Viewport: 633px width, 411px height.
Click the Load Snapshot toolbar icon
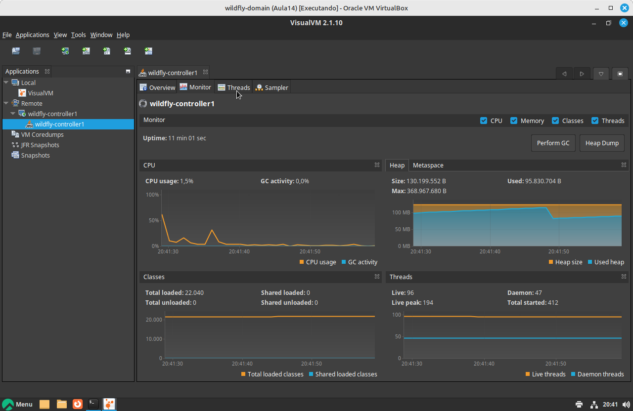coord(16,51)
